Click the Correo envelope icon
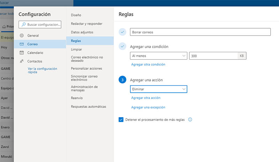 22,44
